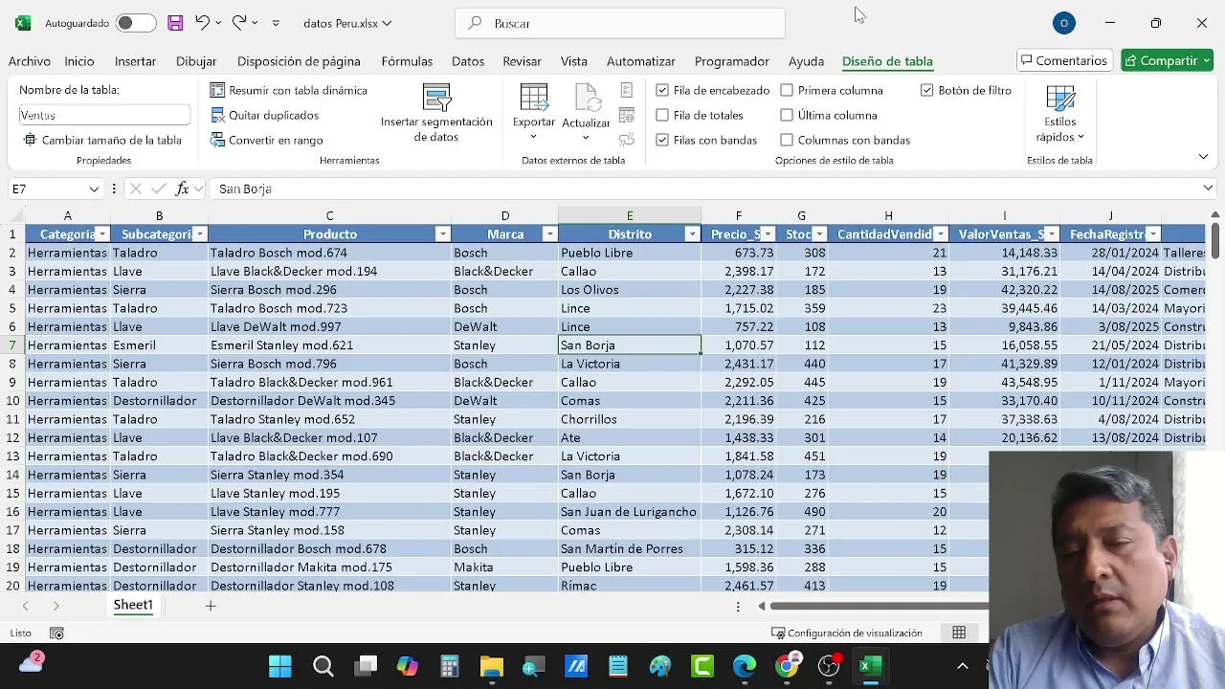The width and height of the screenshot is (1225, 689).
Task: Click vertical scrollbar thumb
Action: tap(1215, 239)
